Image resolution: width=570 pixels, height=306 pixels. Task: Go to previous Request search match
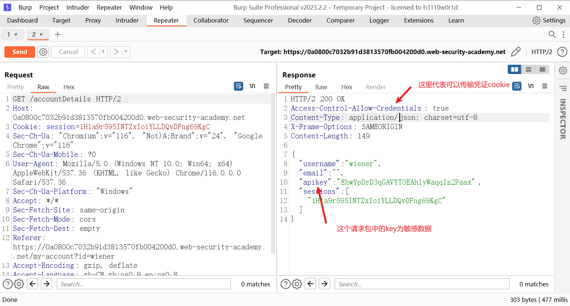coord(33,284)
